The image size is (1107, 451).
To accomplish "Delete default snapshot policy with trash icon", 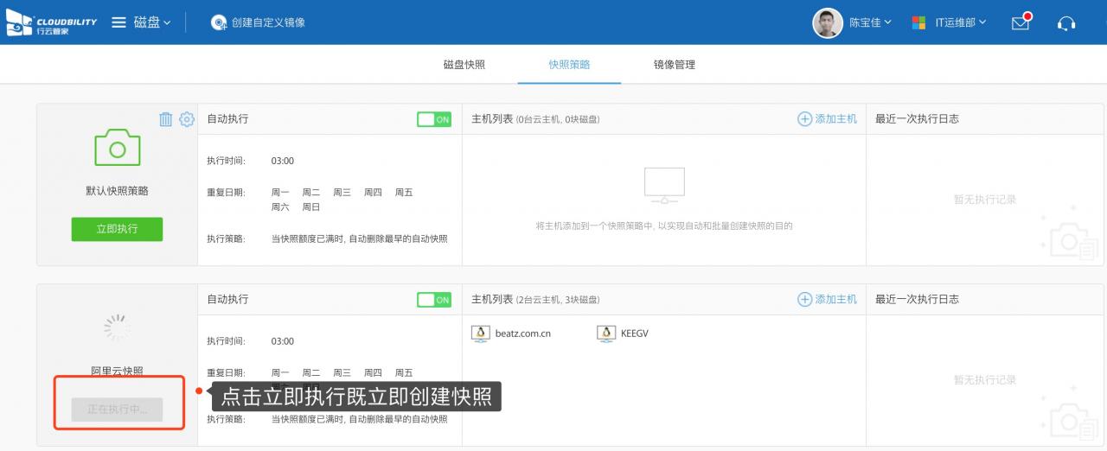I will click(x=166, y=119).
